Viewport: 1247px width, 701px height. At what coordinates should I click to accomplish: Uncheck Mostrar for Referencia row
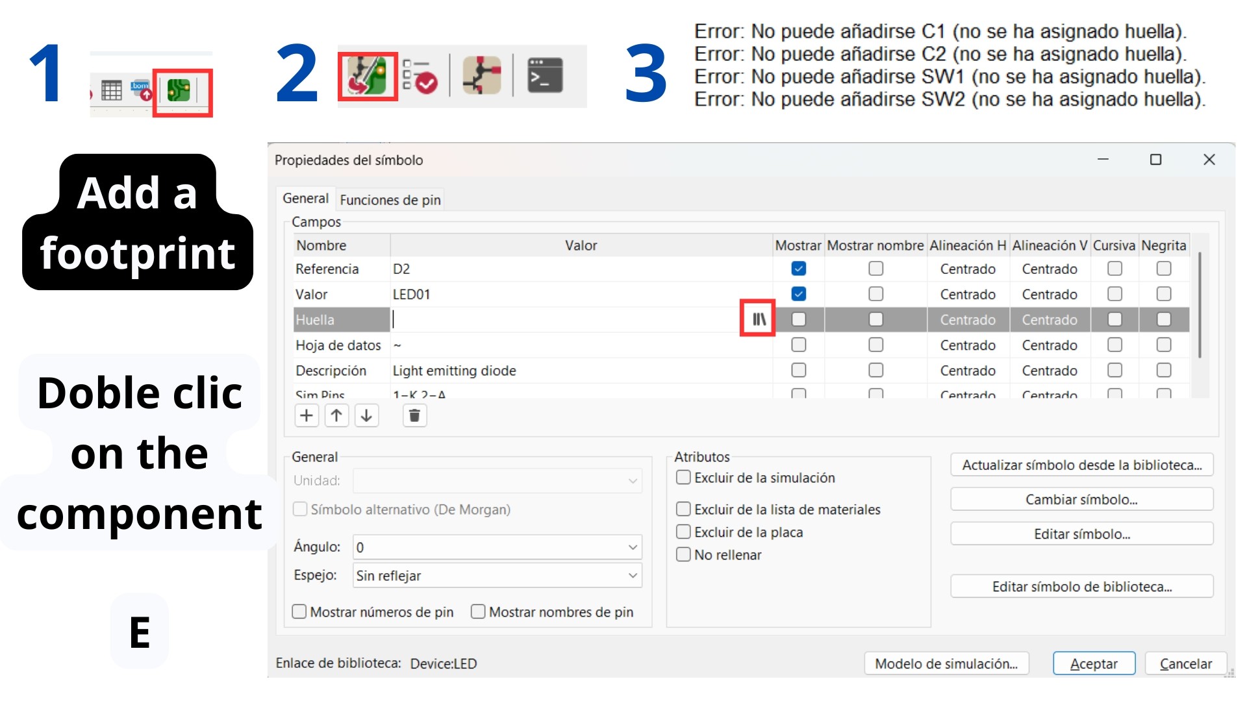pos(798,269)
